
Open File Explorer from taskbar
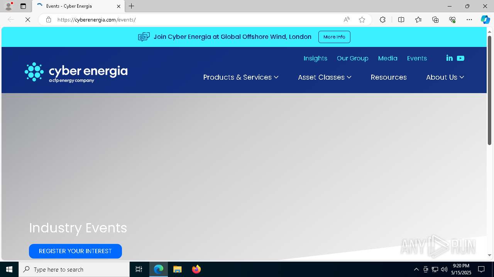[x=178, y=269]
